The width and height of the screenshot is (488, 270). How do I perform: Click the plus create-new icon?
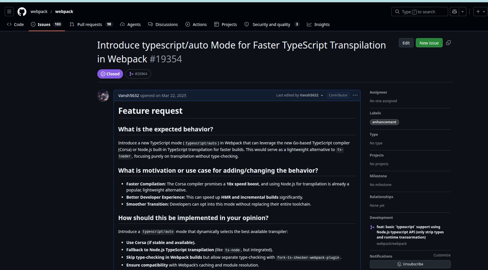478,12
